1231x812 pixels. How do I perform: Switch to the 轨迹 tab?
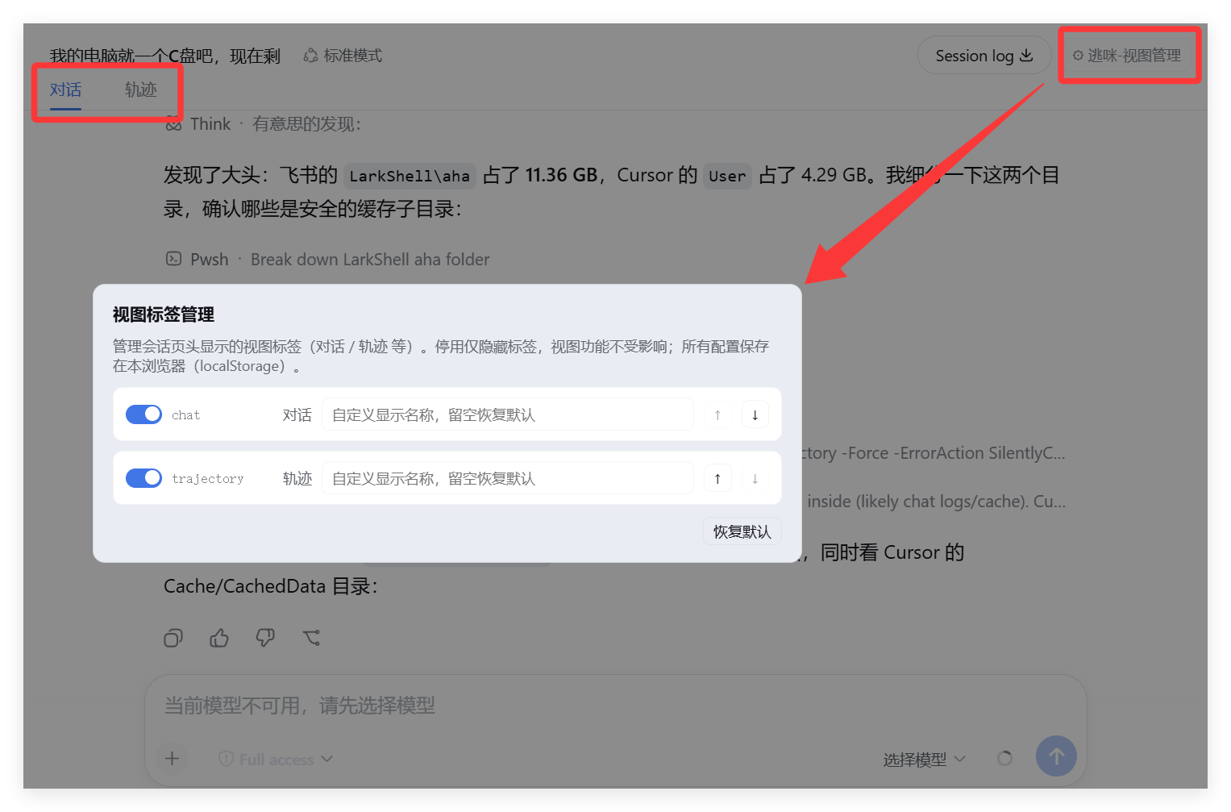point(141,90)
